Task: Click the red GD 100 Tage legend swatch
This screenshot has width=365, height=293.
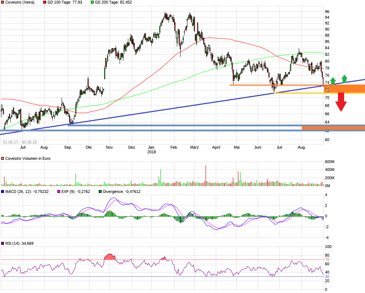Action: coord(45,2)
